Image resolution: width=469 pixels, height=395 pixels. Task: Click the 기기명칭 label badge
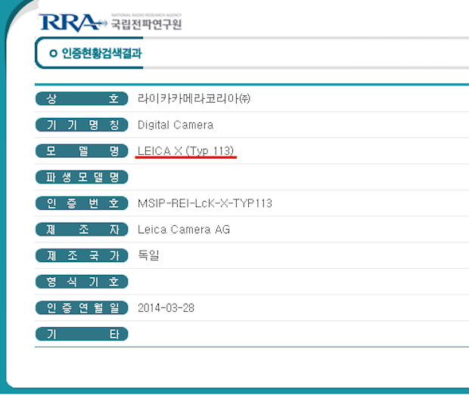click(x=82, y=125)
